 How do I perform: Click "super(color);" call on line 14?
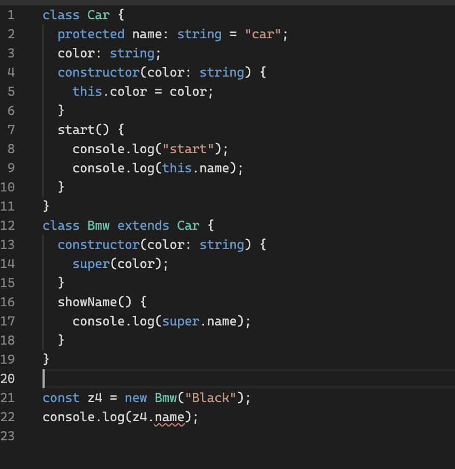(x=121, y=264)
